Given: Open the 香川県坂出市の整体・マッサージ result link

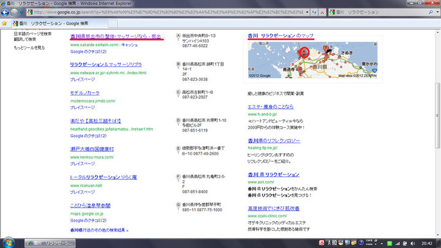Looking at the screenshot, I should (x=116, y=37).
